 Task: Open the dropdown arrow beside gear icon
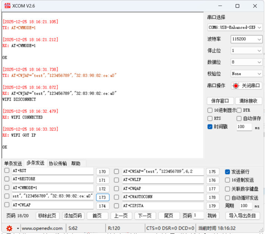point(18,228)
